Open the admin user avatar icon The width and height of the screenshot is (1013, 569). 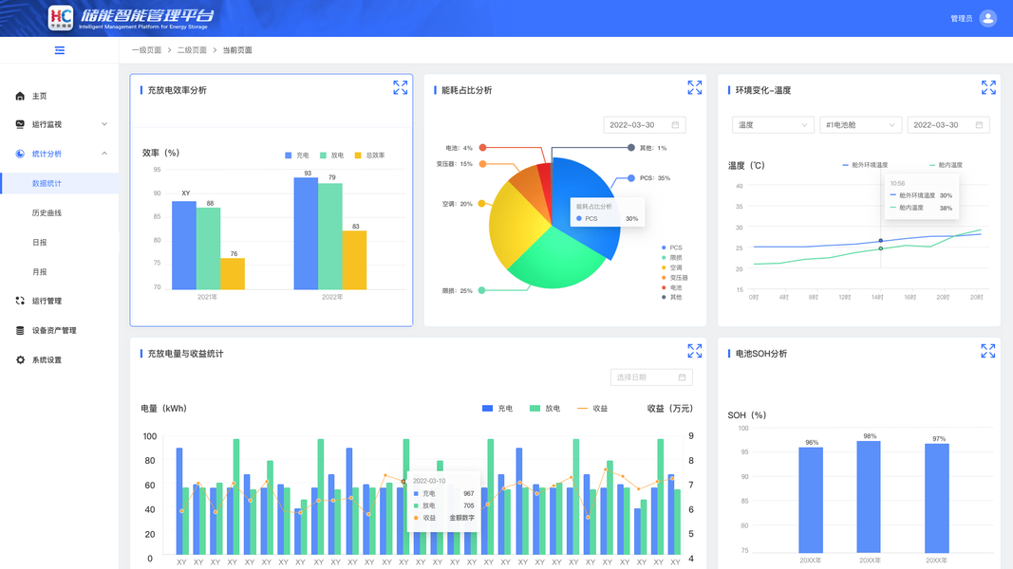(x=987, y=18)
